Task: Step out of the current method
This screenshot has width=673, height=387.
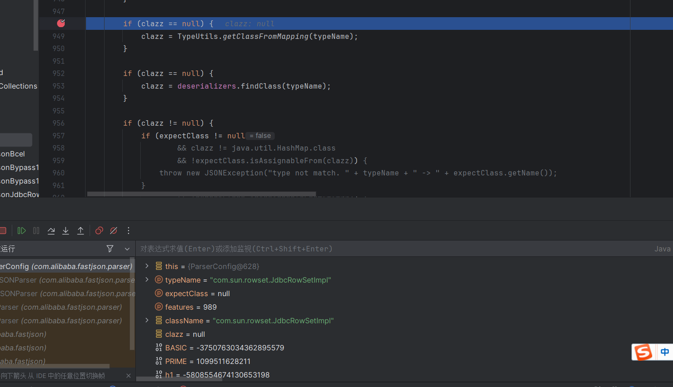Action: click(81, 231)
